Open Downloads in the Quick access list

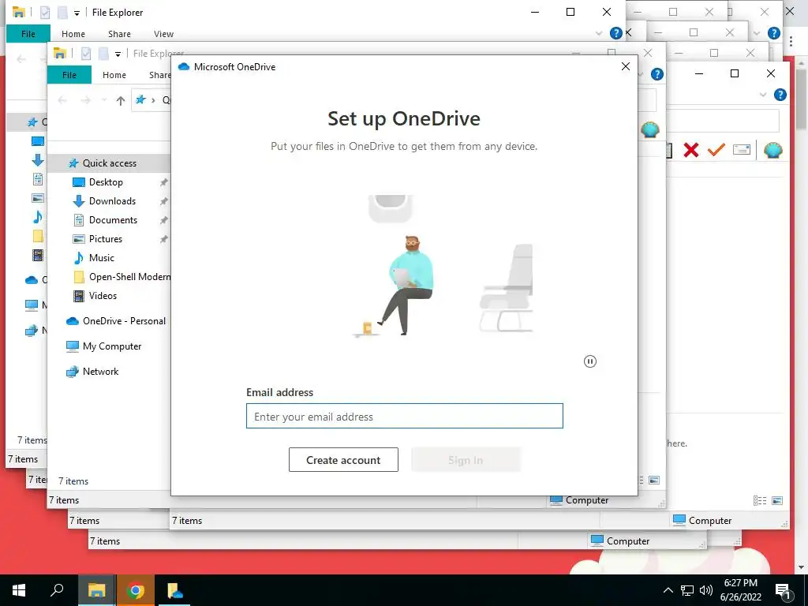(112, 201)
